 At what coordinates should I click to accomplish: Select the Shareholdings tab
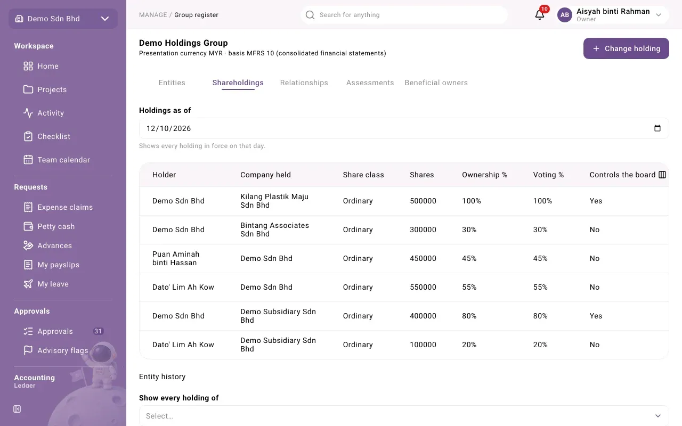(x=238, y=83)
